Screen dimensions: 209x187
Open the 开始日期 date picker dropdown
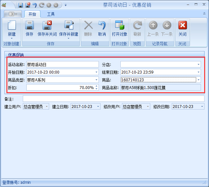coord(96,72)
